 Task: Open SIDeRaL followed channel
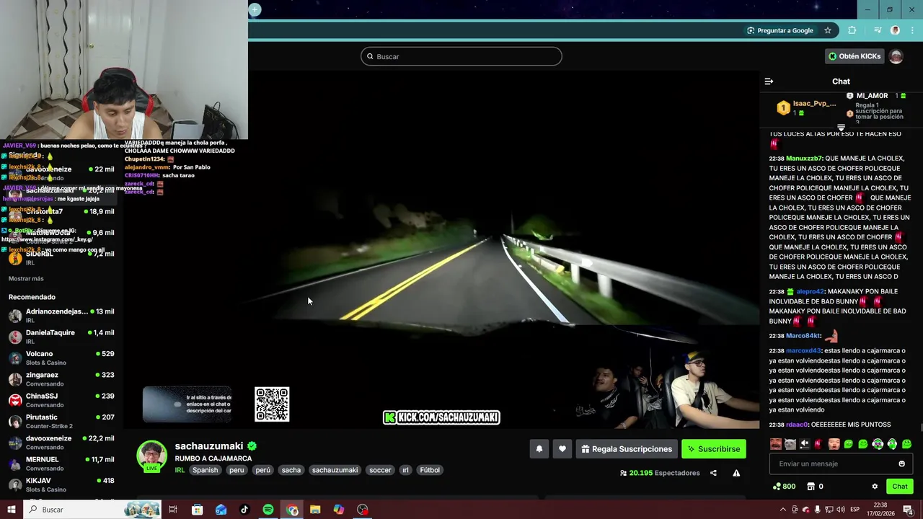point(61,258)
